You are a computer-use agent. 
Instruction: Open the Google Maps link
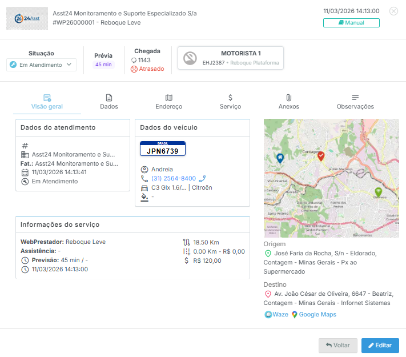pos(313,314)
